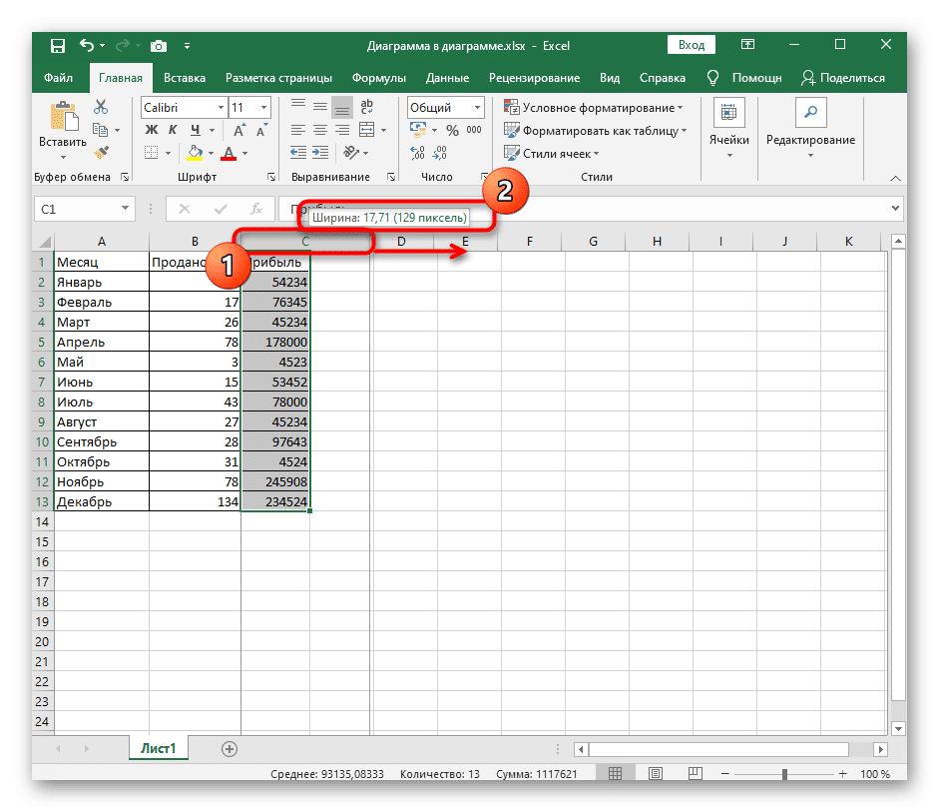Click the Cut scissors icon

click(101, 108)
